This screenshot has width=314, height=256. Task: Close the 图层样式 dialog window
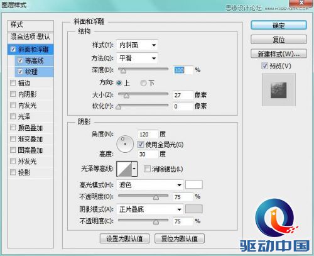coord(301,3)
